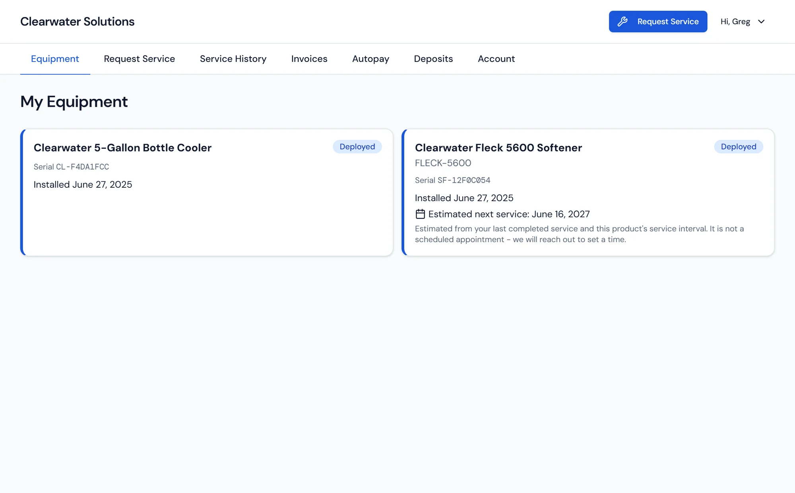Screen dimensions: 795x493
Task: Open the Deposits tab
Action: [433, 59]
